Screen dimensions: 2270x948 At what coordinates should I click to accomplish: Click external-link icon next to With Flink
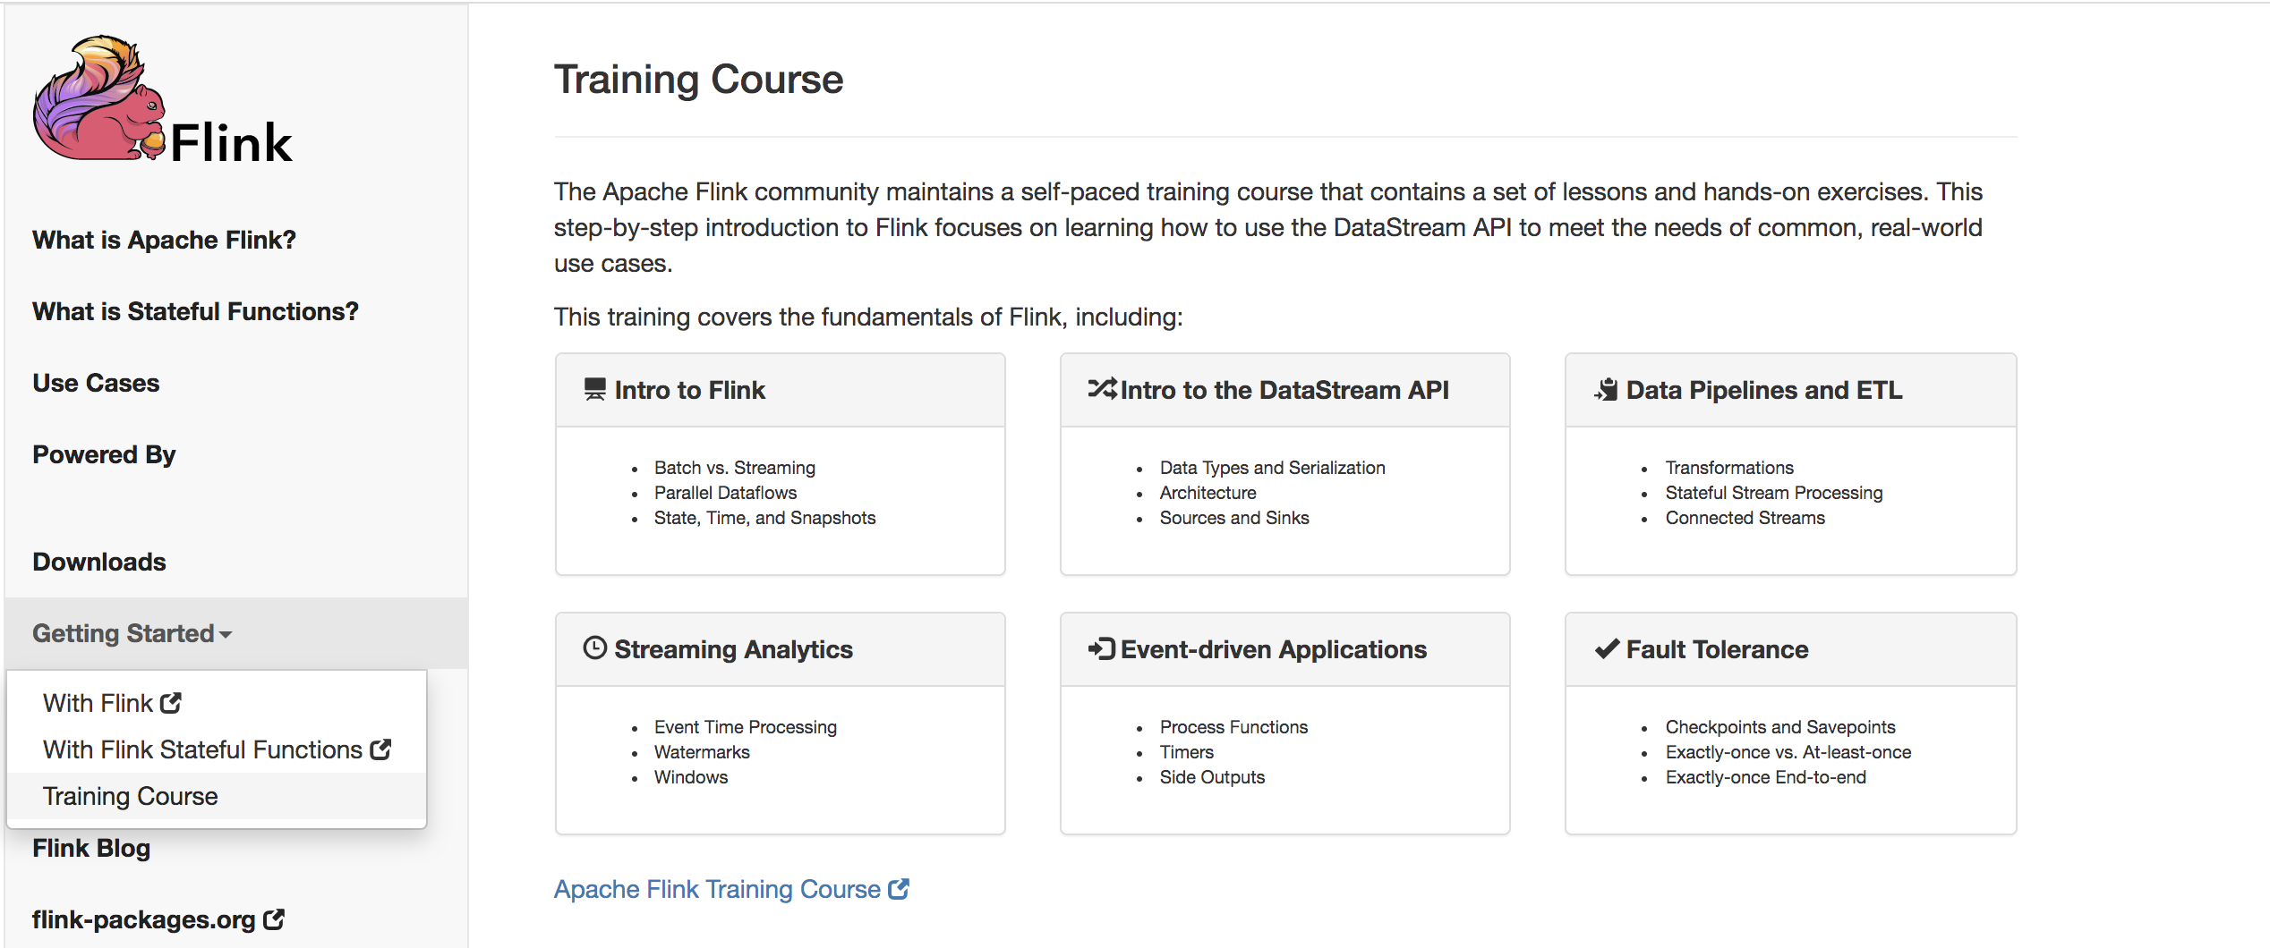coord(171,703)
